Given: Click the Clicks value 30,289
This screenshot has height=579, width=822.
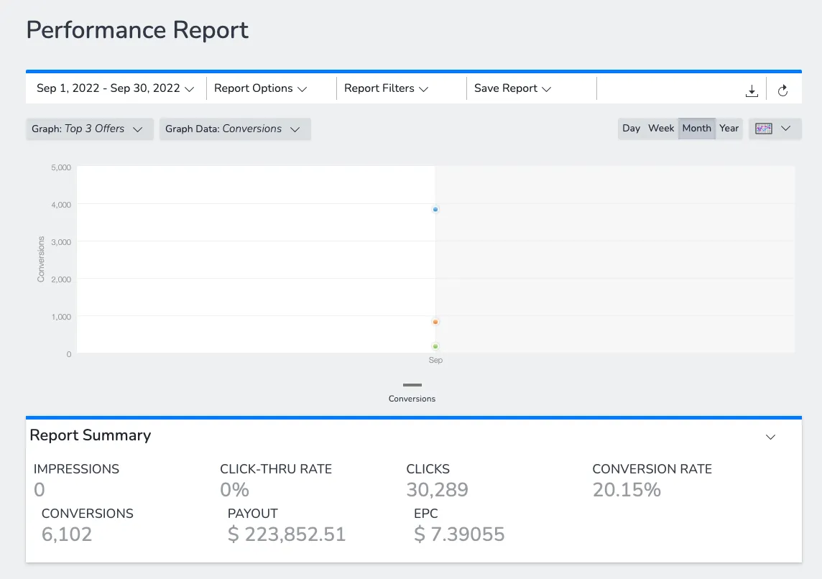Looking at the screenshot, I should (437, 489).
